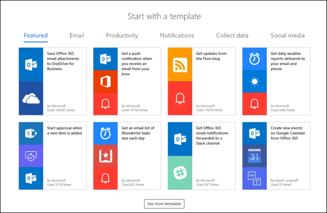327x213 pixels.
Task: Click SharePoint icon on Start approval card
Action: pyautogui.click(x=31, y=133)
